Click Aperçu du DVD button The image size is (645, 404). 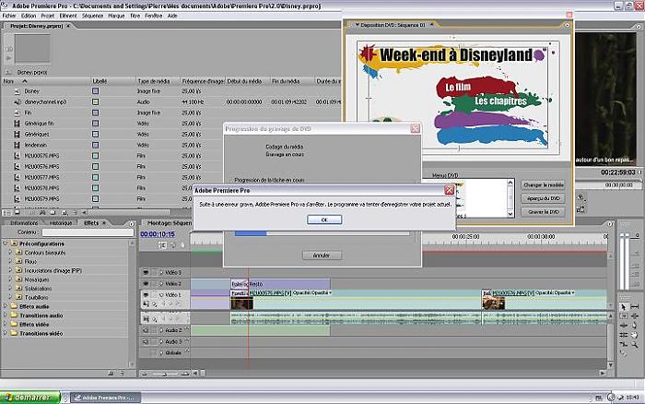543,198
